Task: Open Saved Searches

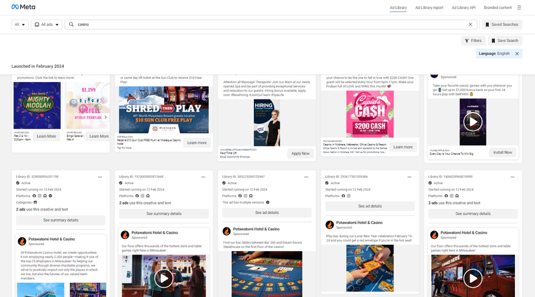Action: (x=501, y=25)
